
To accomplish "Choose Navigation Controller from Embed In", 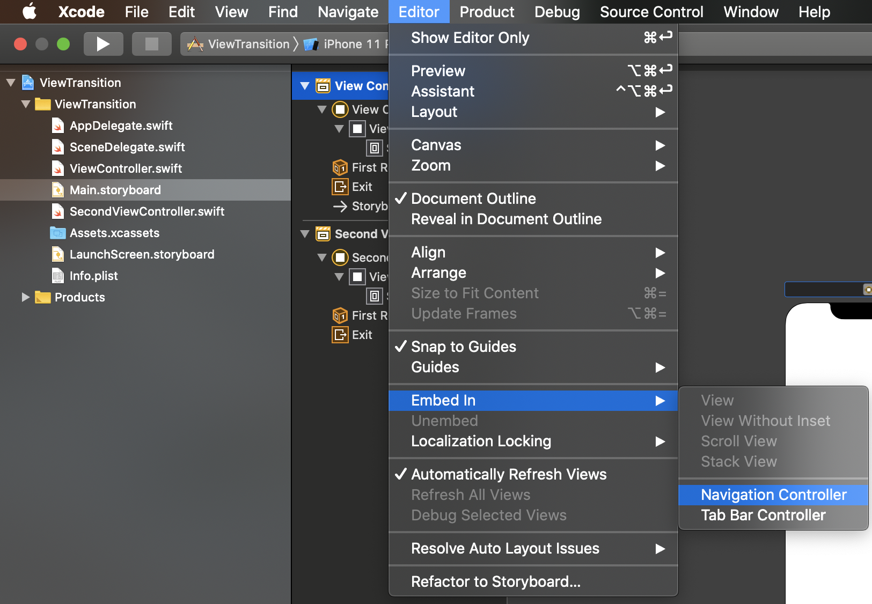I will pos(773,495).
